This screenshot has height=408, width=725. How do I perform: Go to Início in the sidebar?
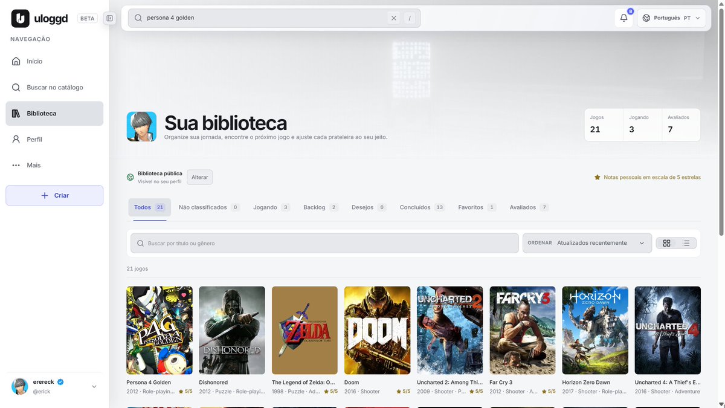point(54,61)
